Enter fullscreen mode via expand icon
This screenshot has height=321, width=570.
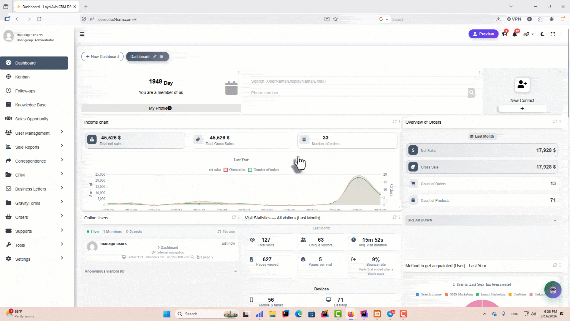(x=553, y=34)
